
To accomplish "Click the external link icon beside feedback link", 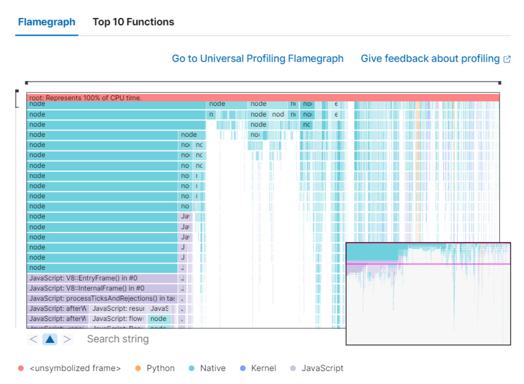I will click(x=507, y=59).
